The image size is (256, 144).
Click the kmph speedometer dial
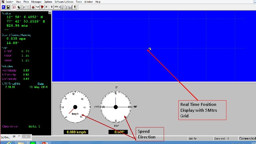(x=75, y=107)
